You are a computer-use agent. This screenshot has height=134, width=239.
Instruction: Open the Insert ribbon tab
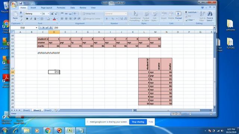pos(33,7)
